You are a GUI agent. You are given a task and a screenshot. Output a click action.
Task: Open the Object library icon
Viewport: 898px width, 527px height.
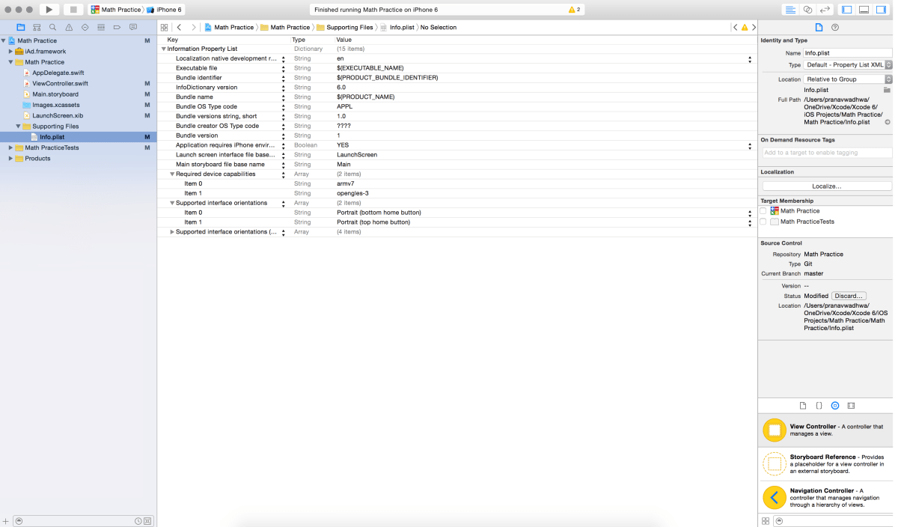[x=835, y=405]
